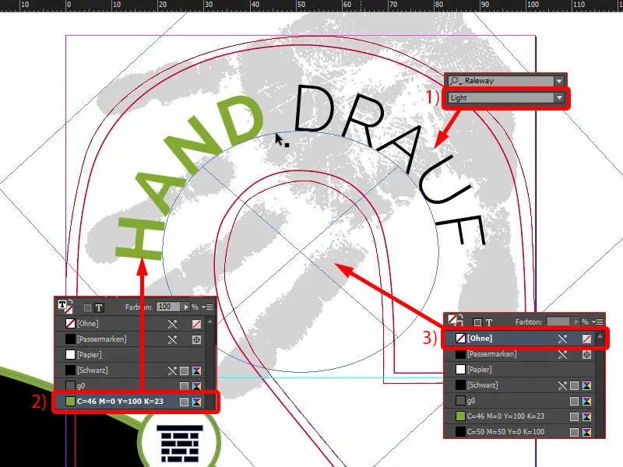
Task: Click the swap fill and stroke arrow in the step 3 panel
Action: (461, 317)
